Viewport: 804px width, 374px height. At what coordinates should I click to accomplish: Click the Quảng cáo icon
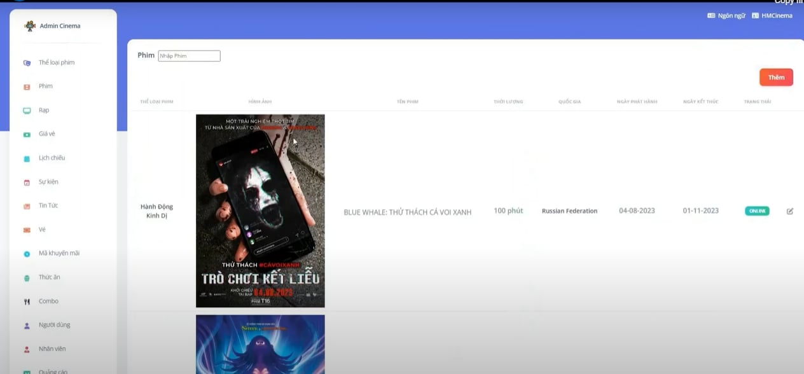(x=27, y=372)
